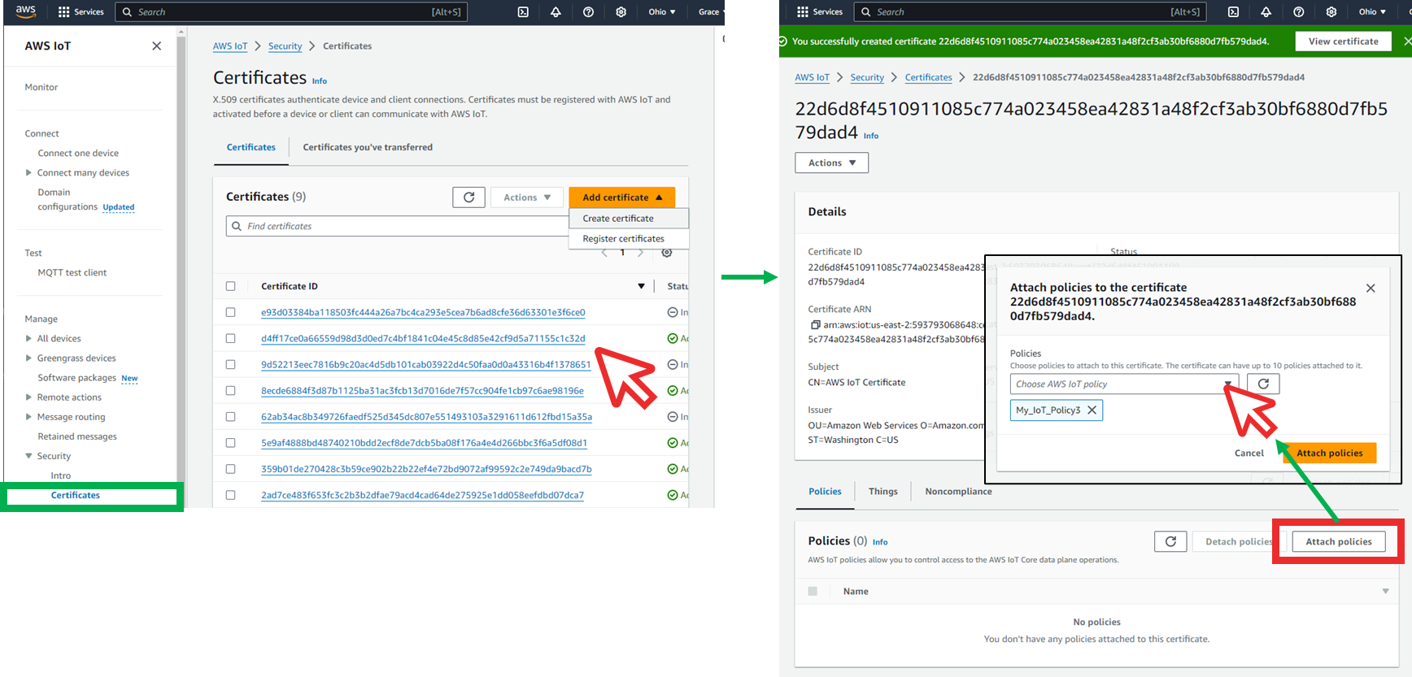Screen dimensions: 1412x677
Task: Open help question icon in right console header
Action: [x=1298, y=12]
